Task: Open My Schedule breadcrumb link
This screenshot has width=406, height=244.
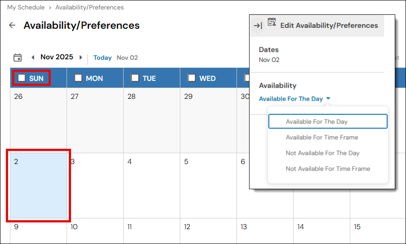Action: (x=26, y=7)
